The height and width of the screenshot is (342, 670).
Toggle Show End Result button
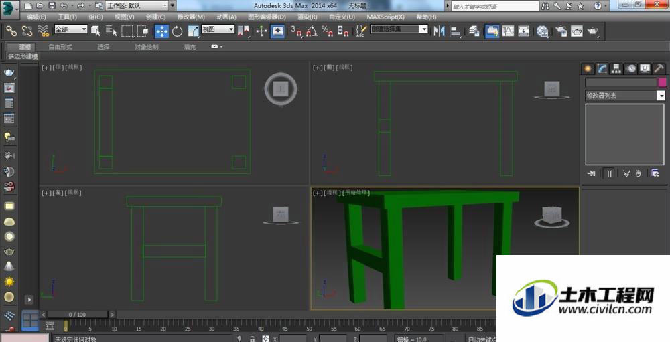(x=610, y=173)
